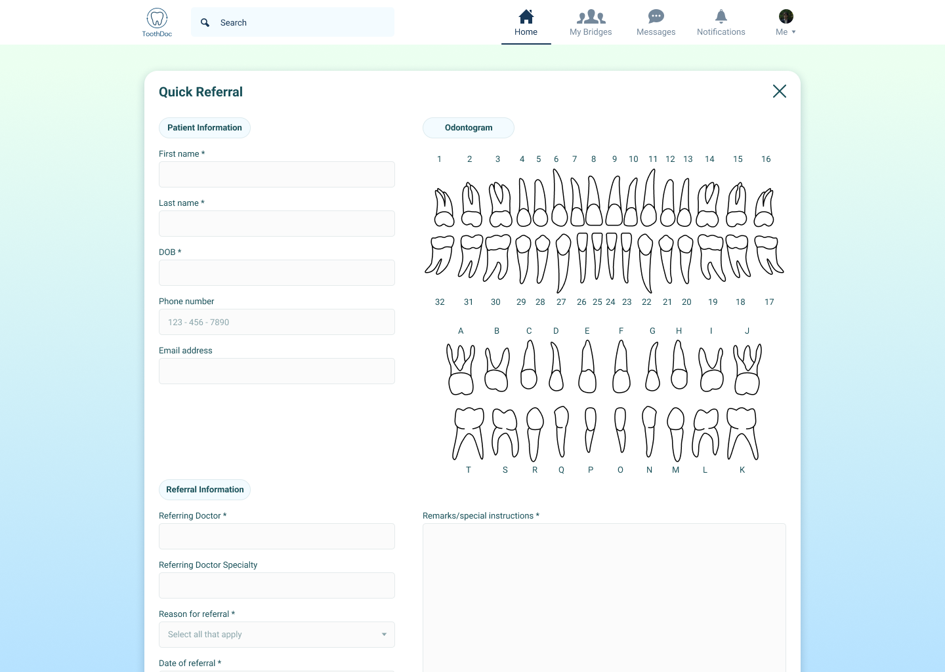Select lower tooth 22 canine

(646, 263)
